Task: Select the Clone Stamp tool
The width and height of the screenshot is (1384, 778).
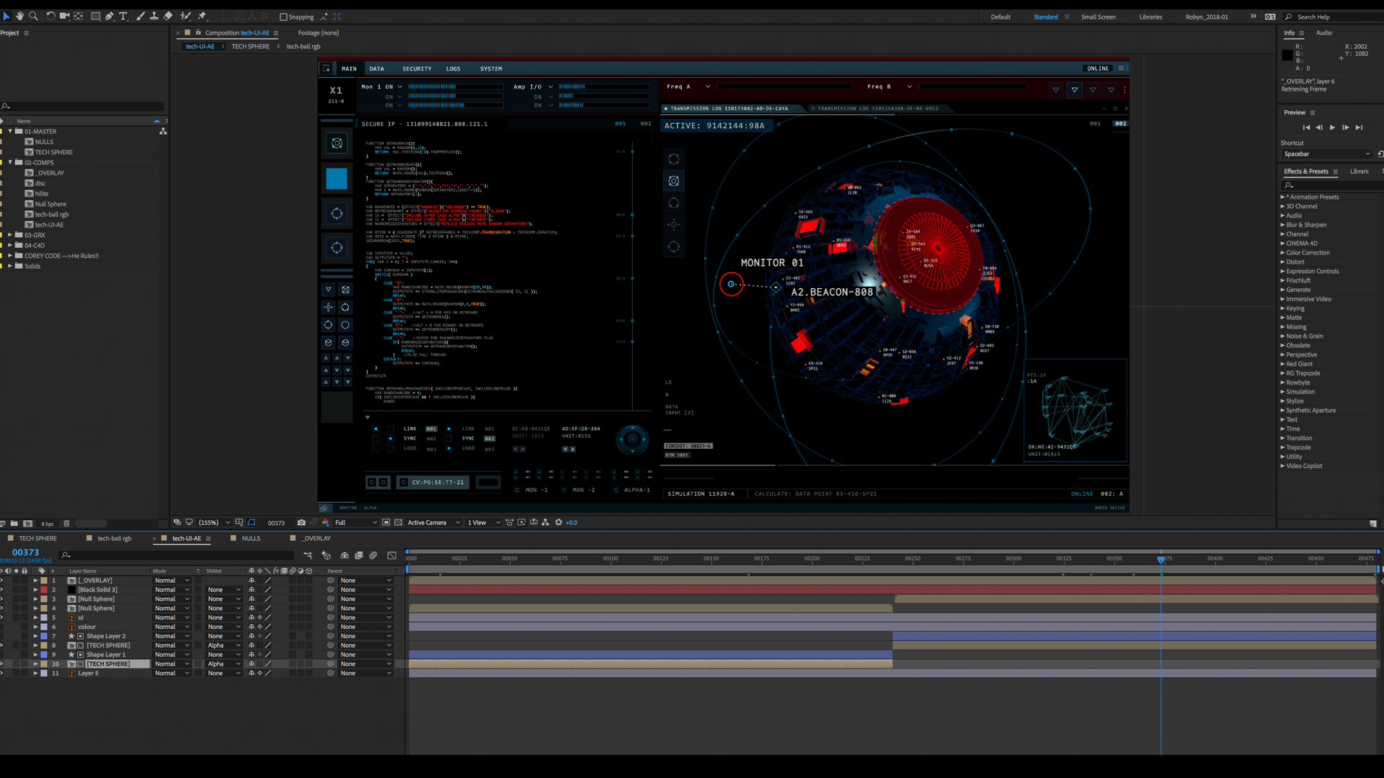Action: coord(154,16)
